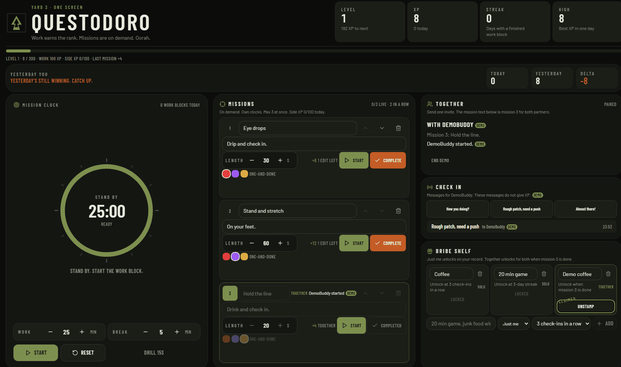This screenshot has width=621, height=367.
Task: Remove the Coffee bribe with trash icon
Action: coord(480,274)
